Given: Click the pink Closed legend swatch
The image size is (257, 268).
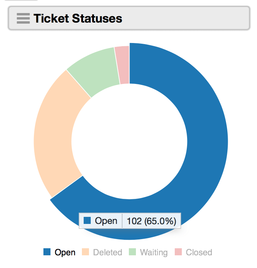Looking at the screenshot, I should (178, 252).
